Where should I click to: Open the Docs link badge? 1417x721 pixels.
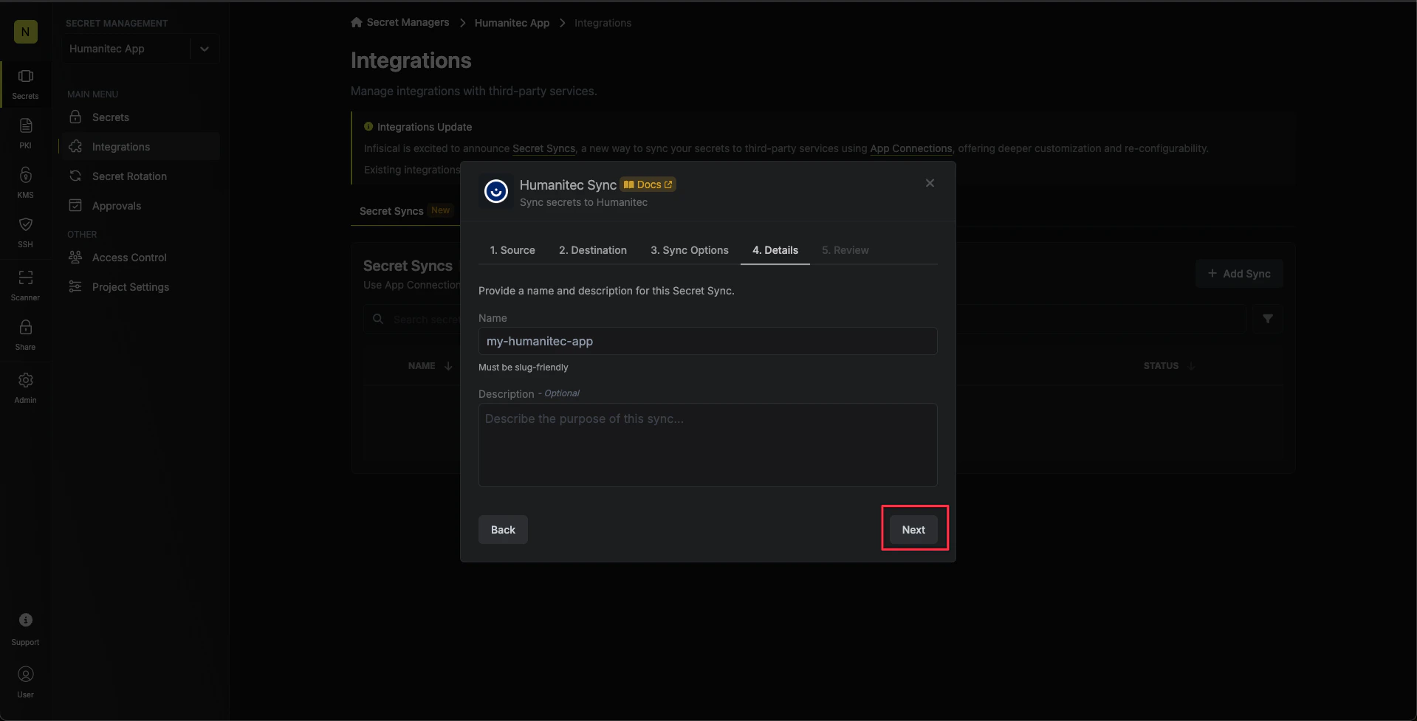(x=648, y=184)
